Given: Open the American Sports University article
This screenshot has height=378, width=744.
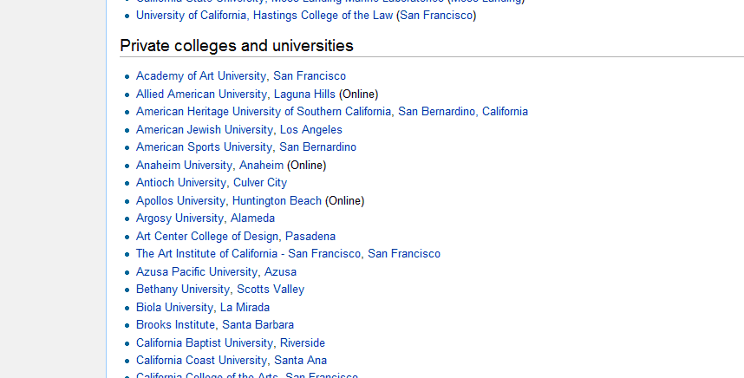Looking at the screenshot, I should (x=204, y=147).
